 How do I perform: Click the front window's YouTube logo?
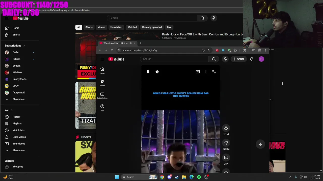[x=116, y=59]
